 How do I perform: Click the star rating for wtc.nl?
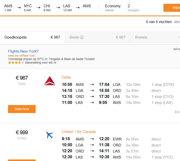(x=16, y=63)
